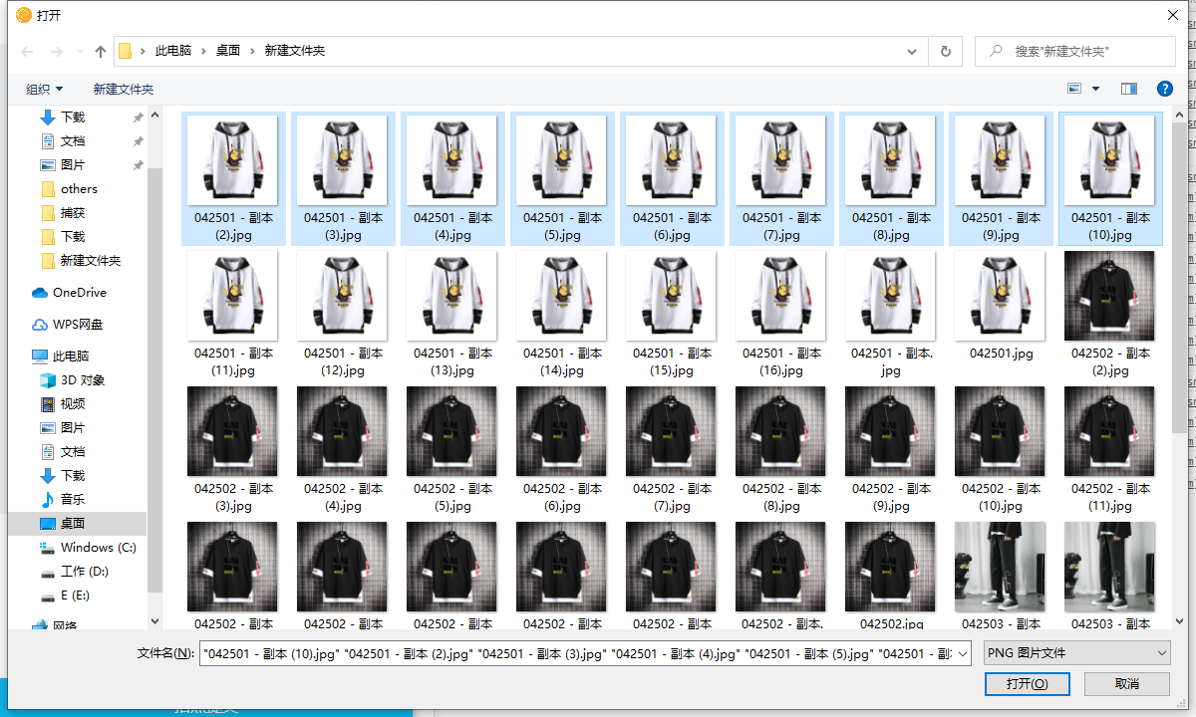Expand the view options dropdown arrow
Viewport: 1196px width, 717px height.
[x=1096, y=89]
